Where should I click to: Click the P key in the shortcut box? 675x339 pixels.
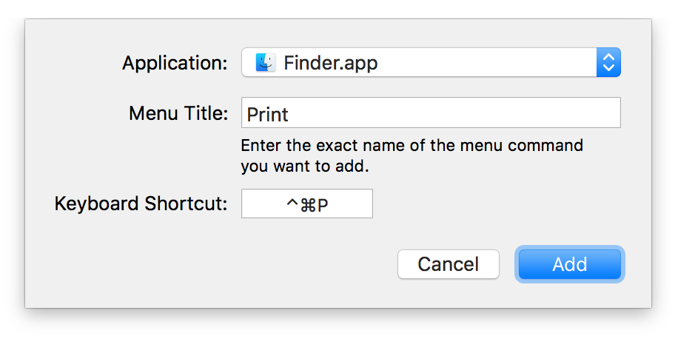point(323,205)
